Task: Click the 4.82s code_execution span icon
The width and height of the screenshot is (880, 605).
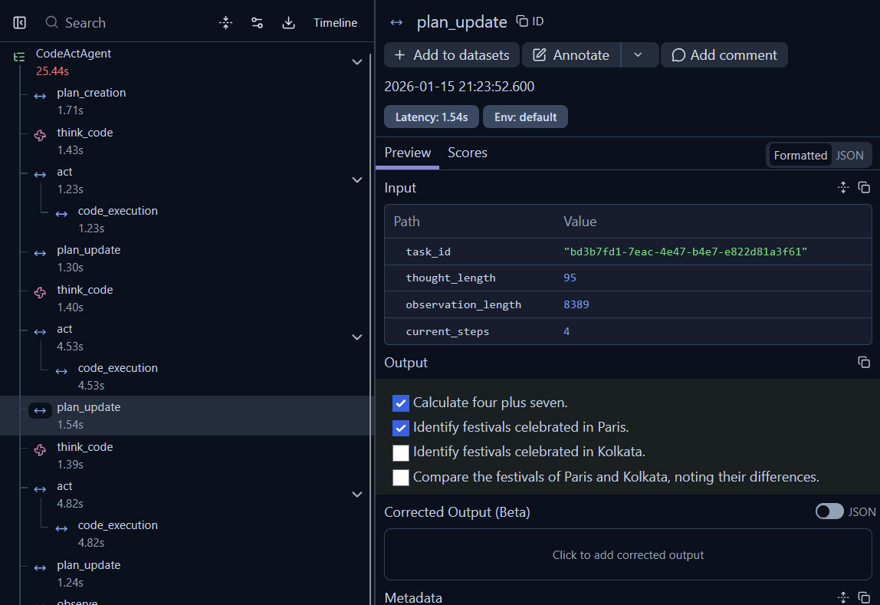Action: click(61, 528)
